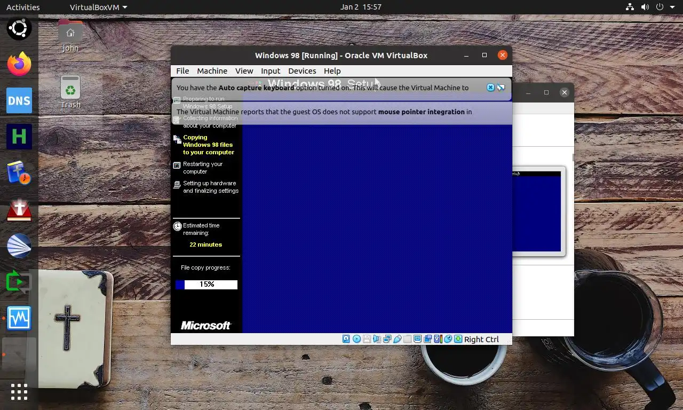Minimize the background VirtualBox Manager window

click(x=528, y=92)
